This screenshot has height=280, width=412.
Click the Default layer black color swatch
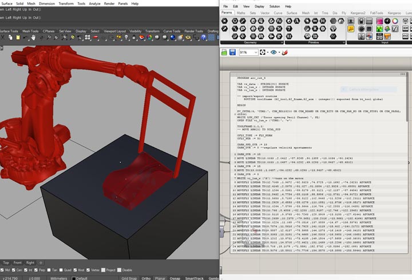[x=74, y=278]
